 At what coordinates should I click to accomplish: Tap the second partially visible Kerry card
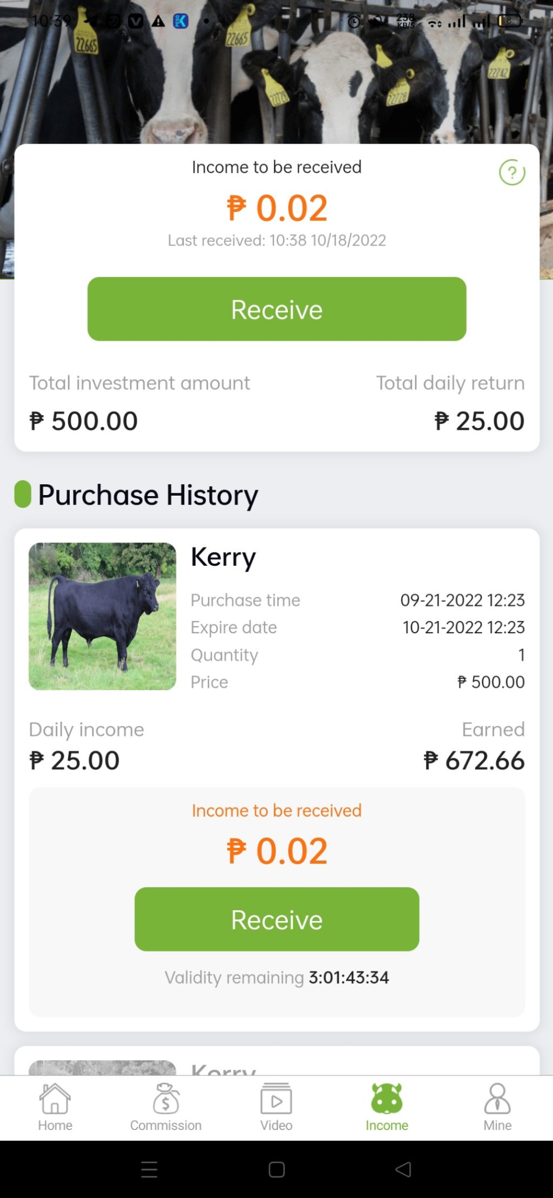pyautogui.click(x=276, y=1062)
